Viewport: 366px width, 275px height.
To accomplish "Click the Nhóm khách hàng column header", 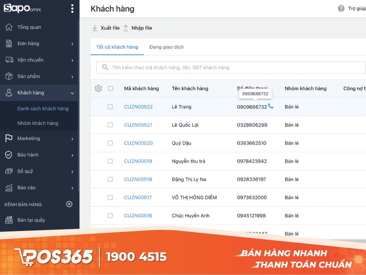I will coord(306,88).
